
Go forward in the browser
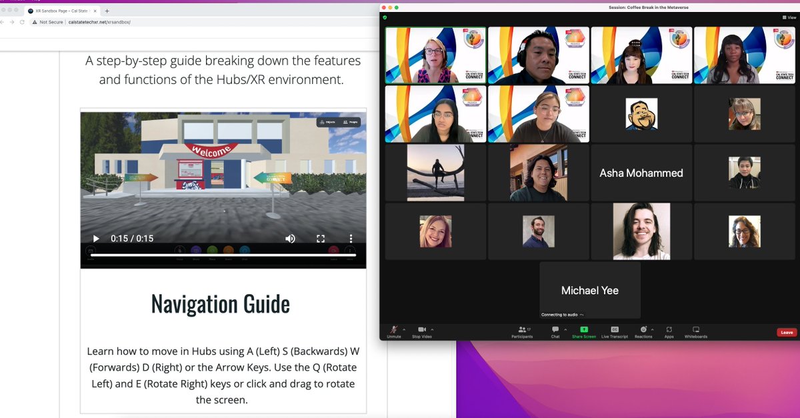[11, 22]
